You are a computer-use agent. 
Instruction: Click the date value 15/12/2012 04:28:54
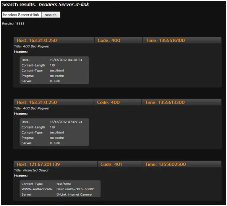pyautogui.click(x=66, y=60)
